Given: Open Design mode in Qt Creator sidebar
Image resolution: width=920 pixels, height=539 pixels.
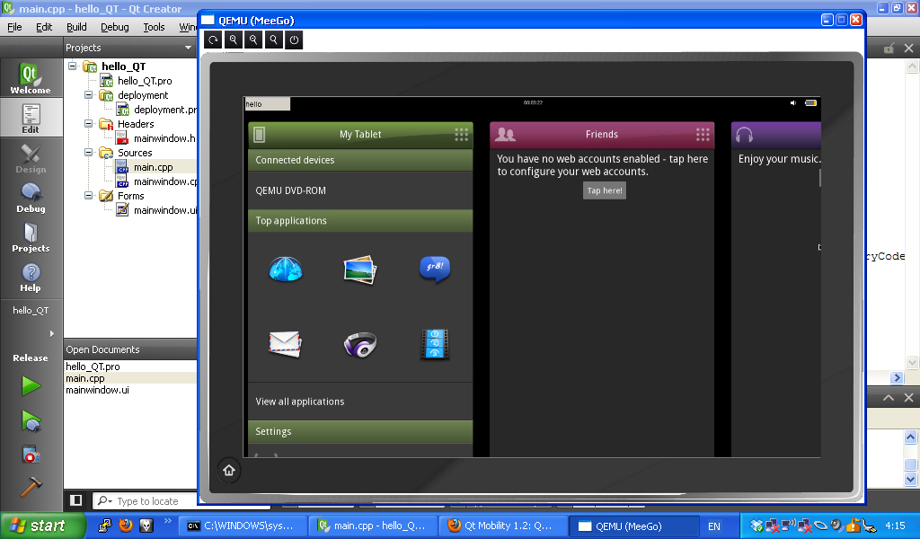Looking at the screenshot, I should click(31, 158).
